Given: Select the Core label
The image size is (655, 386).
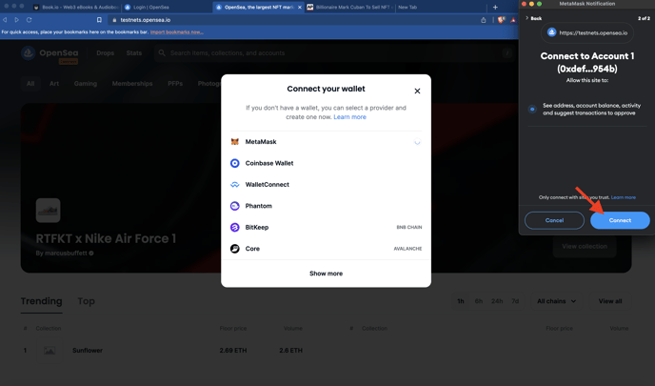Looking at the screenshot, I should point(252,249).
